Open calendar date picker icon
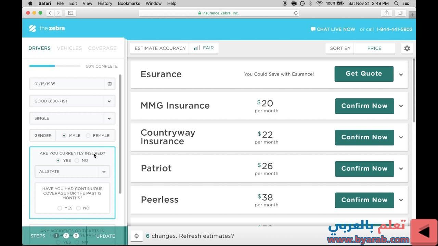438x246 pixels. point(109,84)
